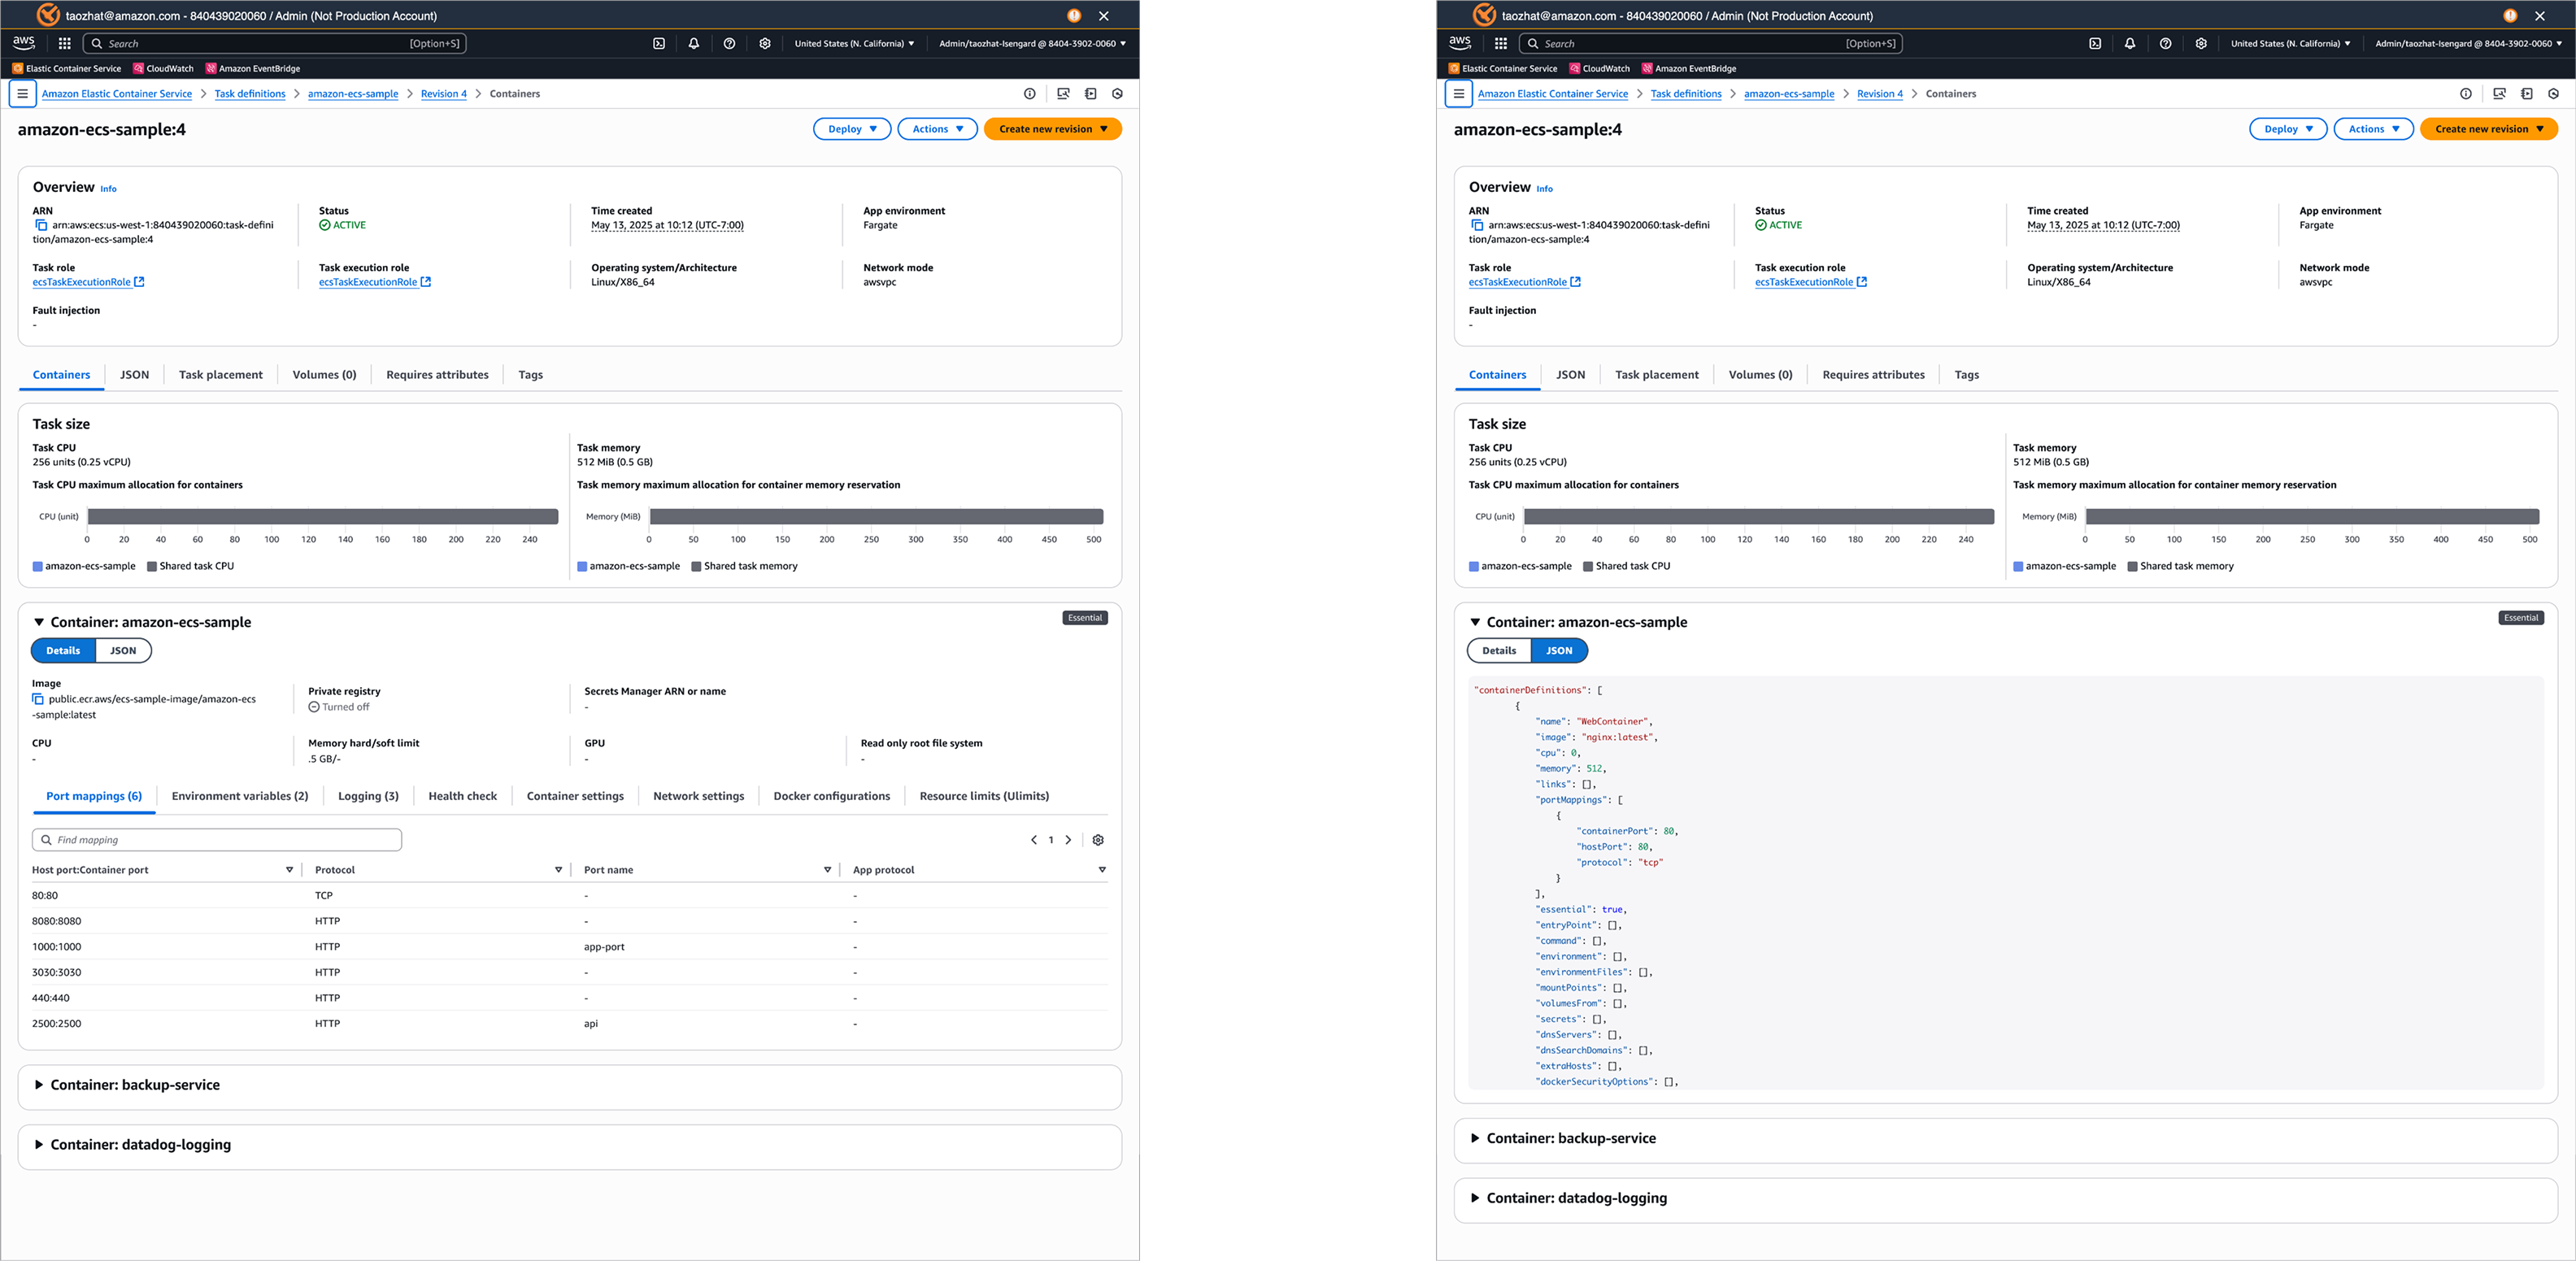
Task: Click Task role external link icon in right window
Action: pos(1576,282)
